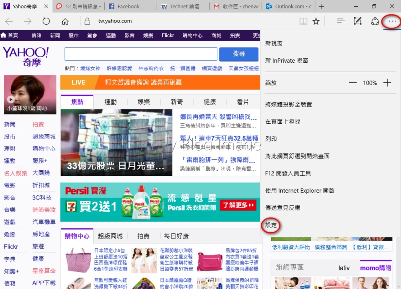
Task: Open 股市 in the top navigation
Action: point(74,35)
